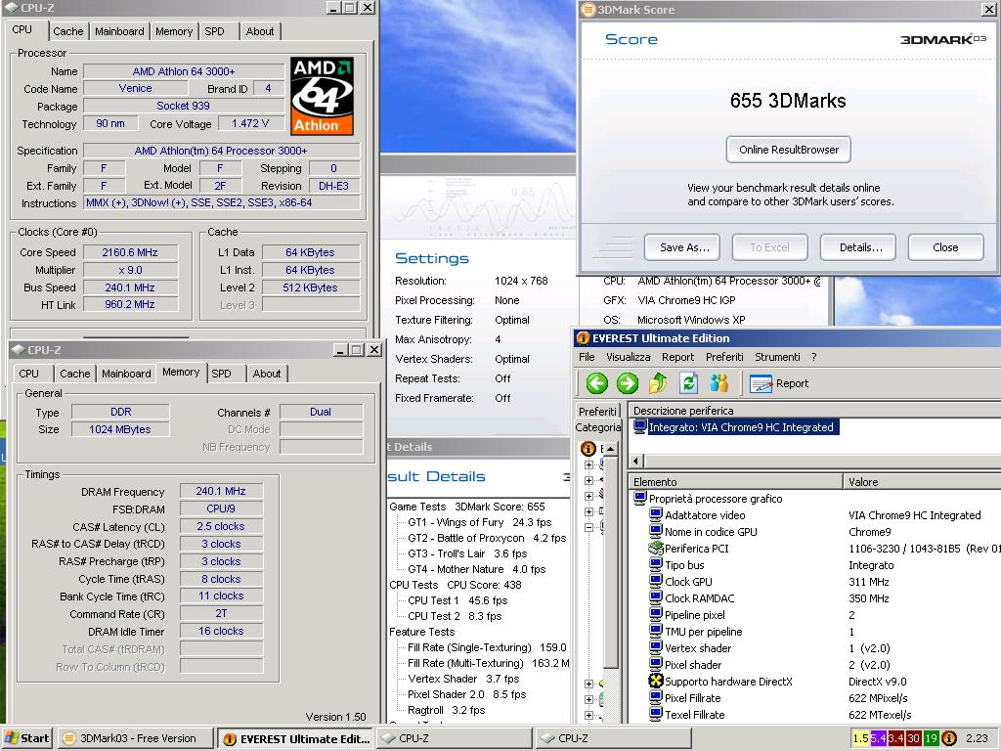The width and height of the screenshot is (1001, 751).
Task: Activate the EVEREST Ultimate Edit... taskbar button
Action: click(x=295, y=738)
